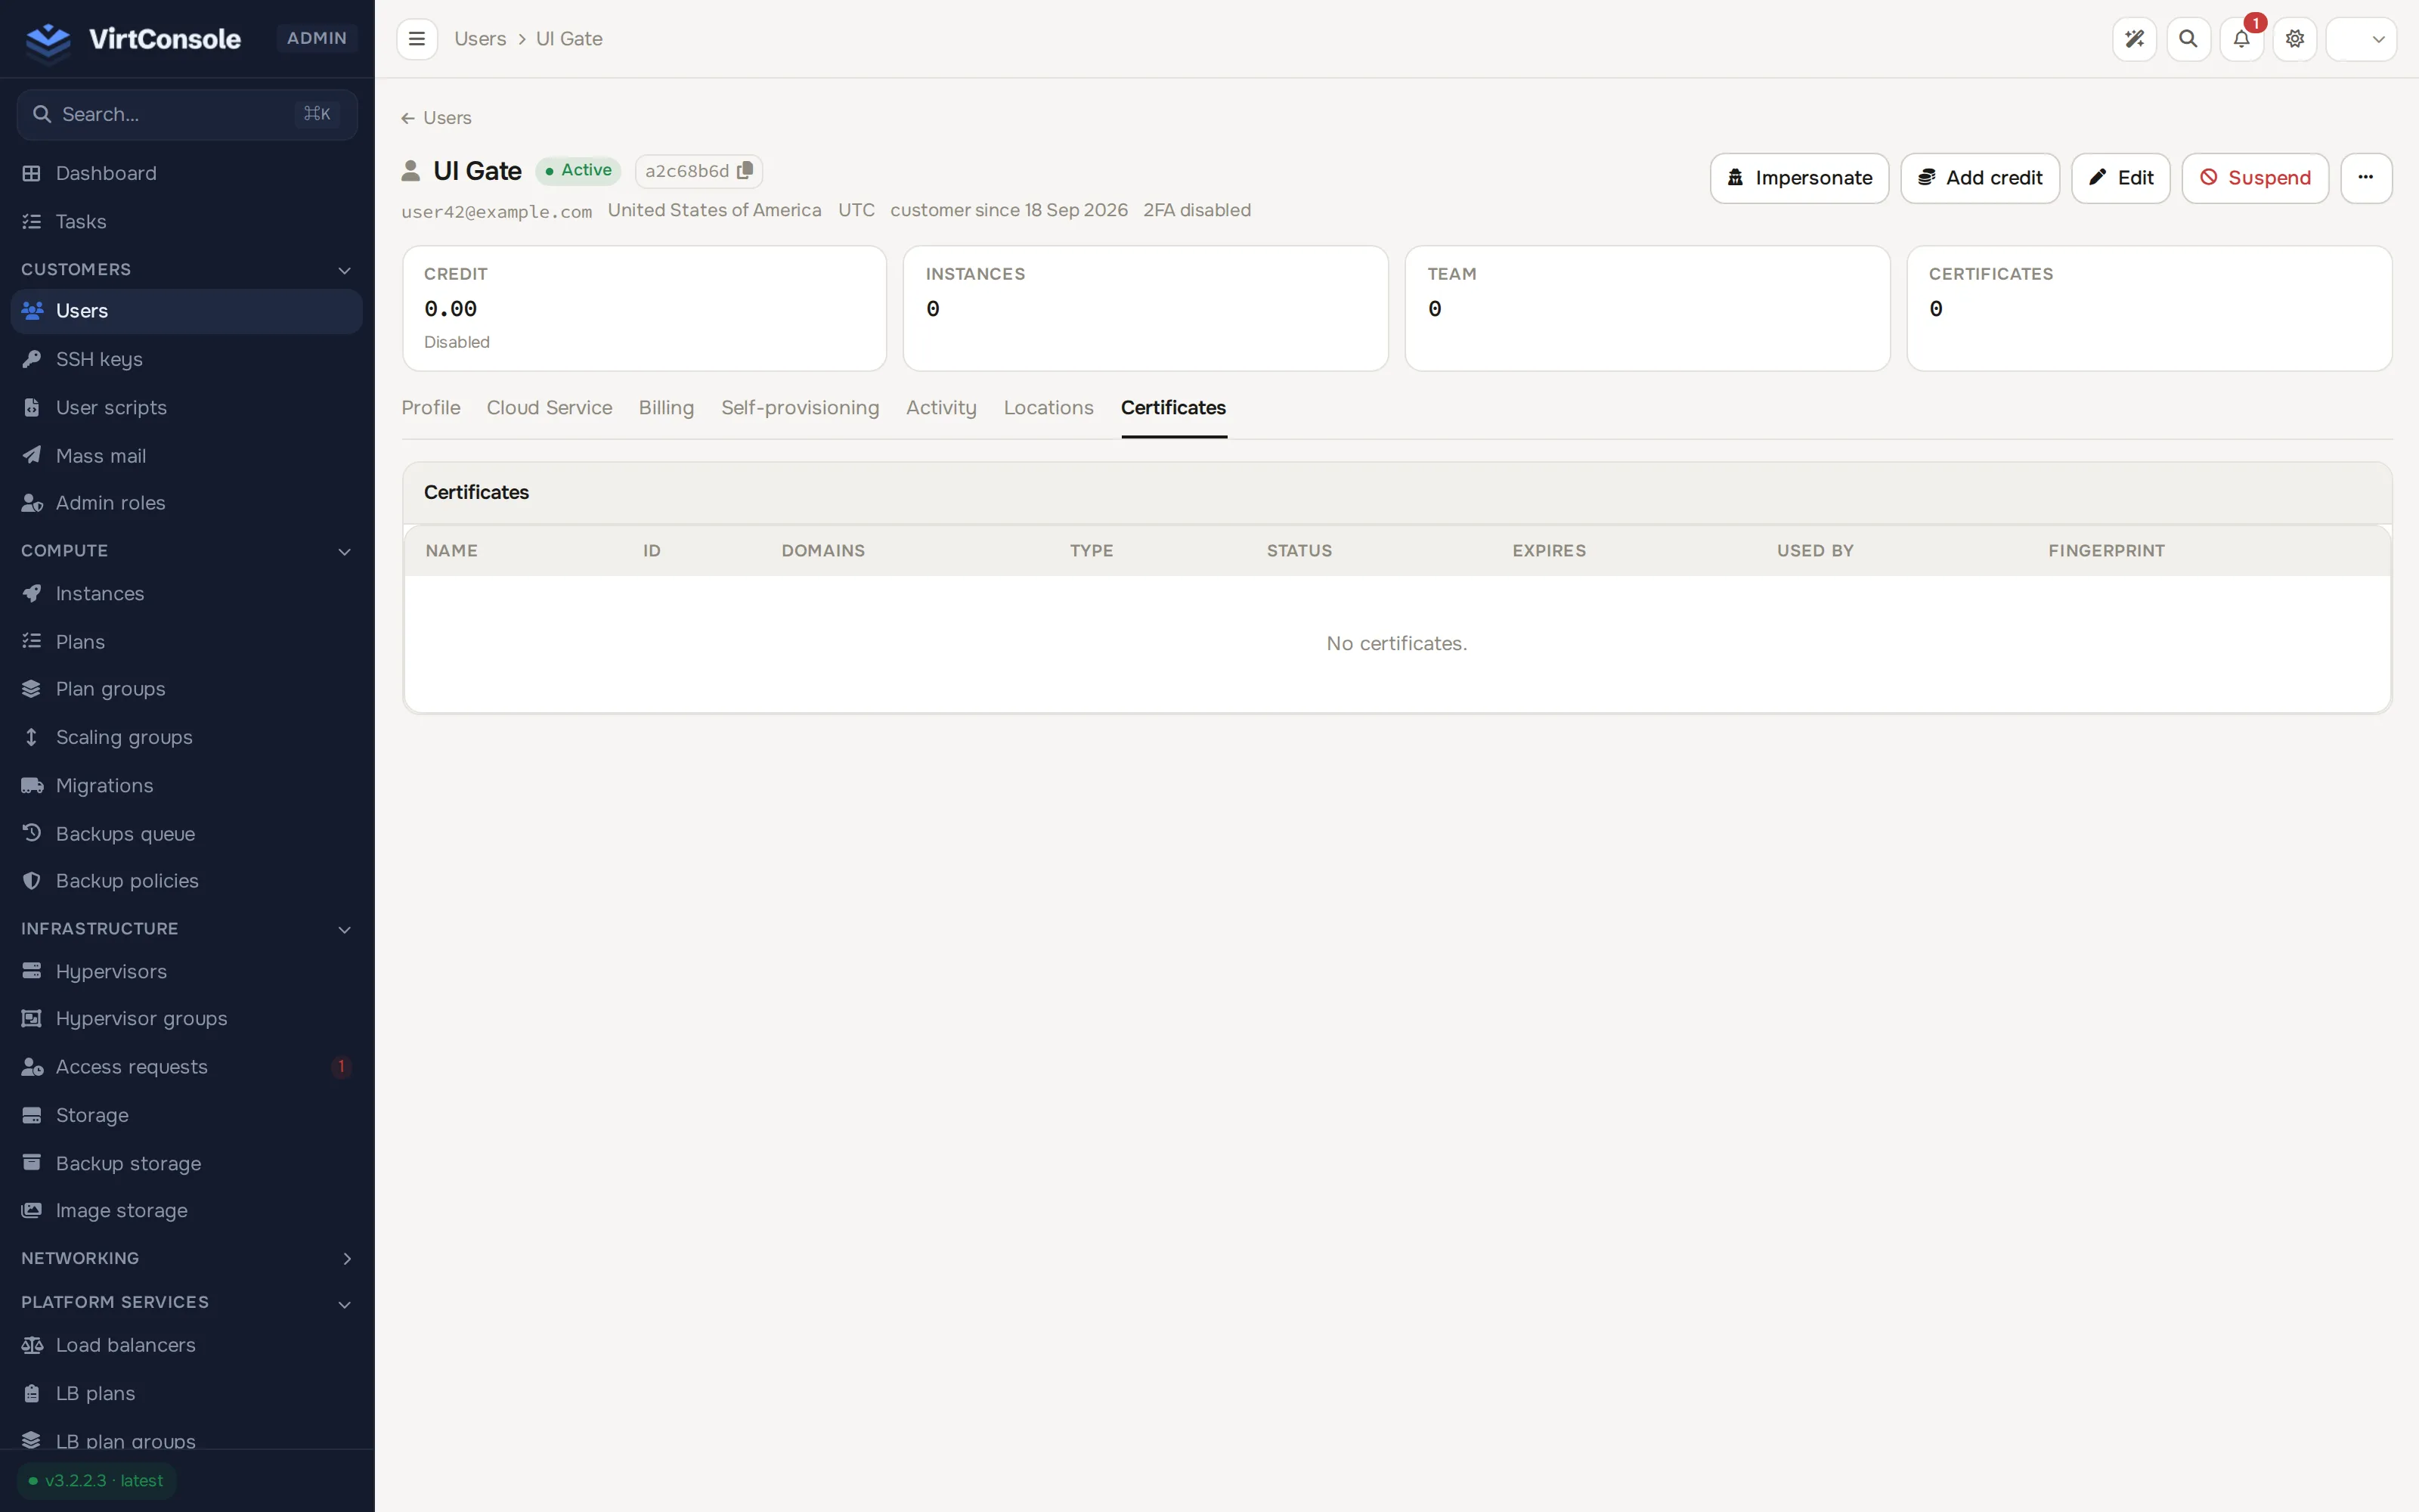
Task: Open Image storage page
Action: [x=187, y=1210]
